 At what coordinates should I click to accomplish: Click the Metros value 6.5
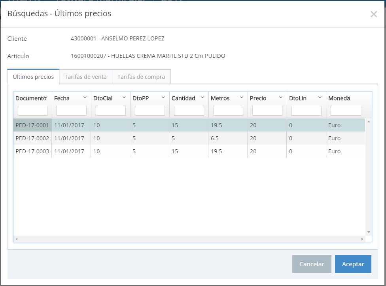215,138
